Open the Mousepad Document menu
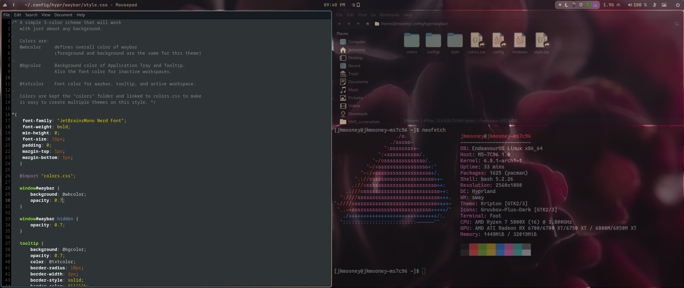The width and height of the screenshot is (684, 288). pyautogui.click(x=63, y=15)
